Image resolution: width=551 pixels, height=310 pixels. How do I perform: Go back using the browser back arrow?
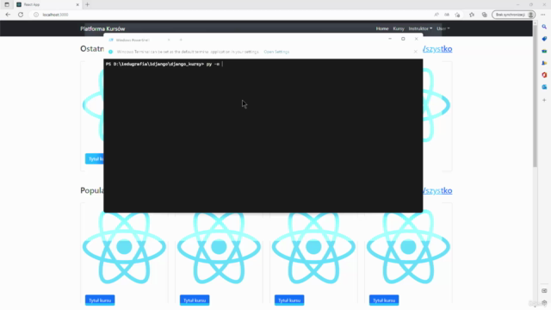[x=8, y=15]
